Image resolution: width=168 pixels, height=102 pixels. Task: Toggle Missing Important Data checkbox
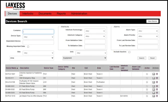pyautogui.click(x=28, y=47)
